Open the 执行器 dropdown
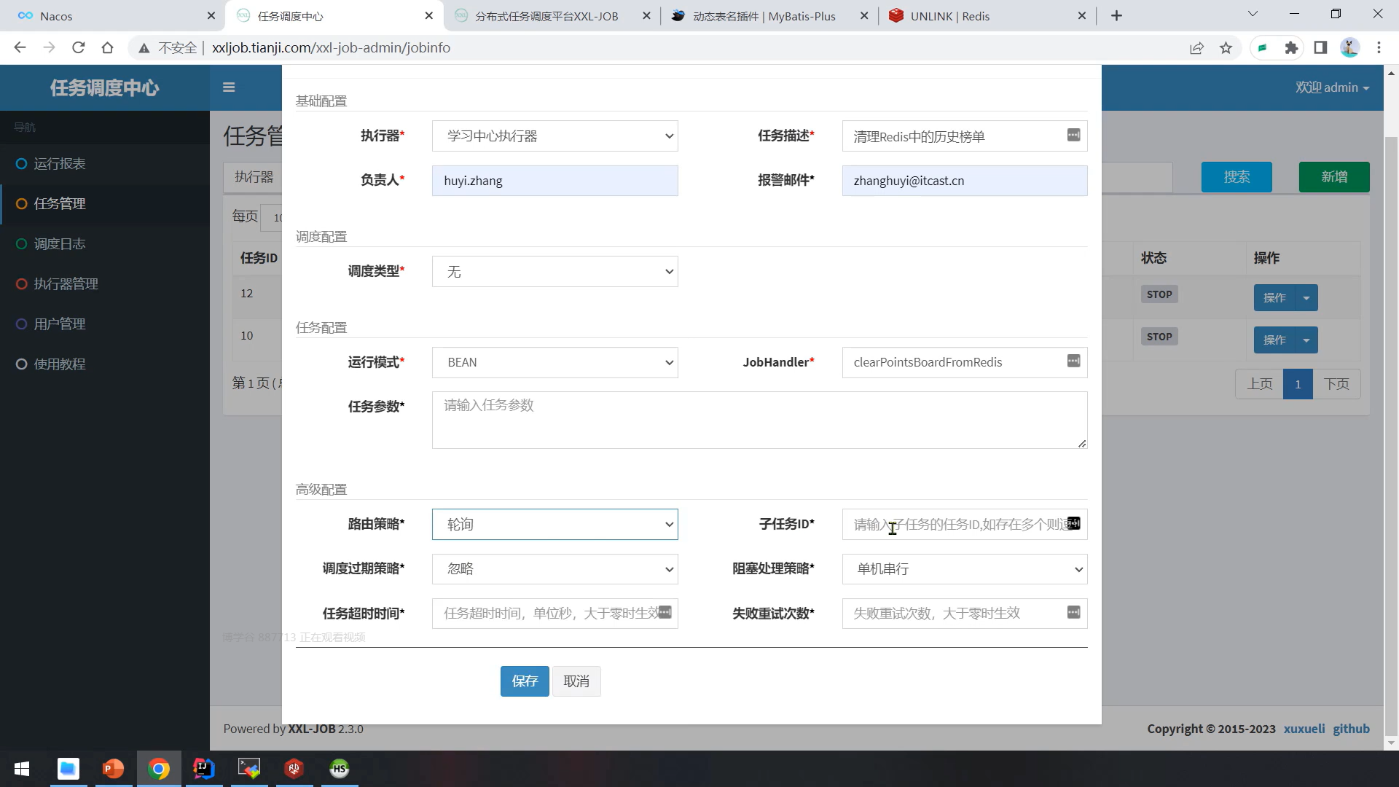 [554, 136]
